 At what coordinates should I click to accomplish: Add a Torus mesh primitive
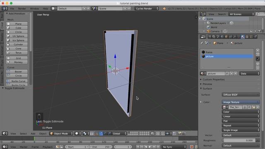(x=17, y=53)
